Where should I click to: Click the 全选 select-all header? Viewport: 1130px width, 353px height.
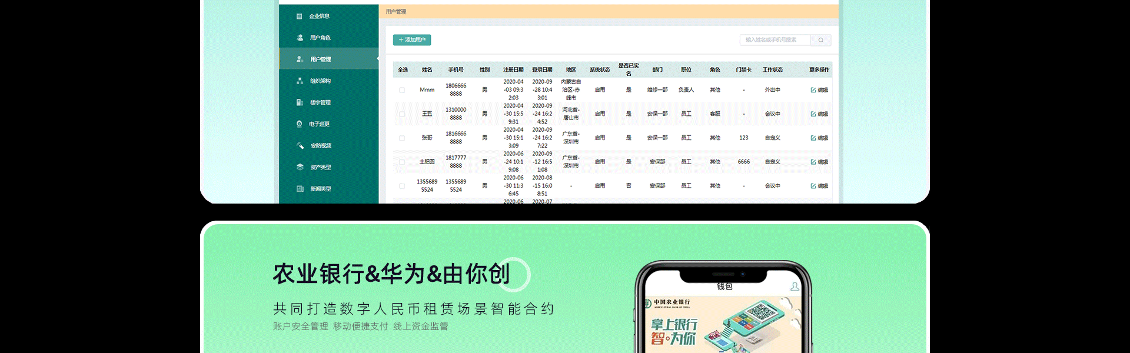[403, 70]
